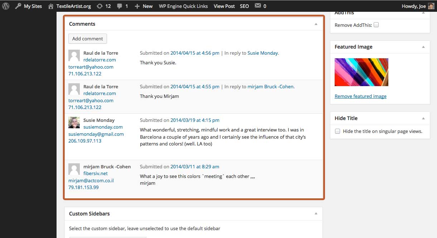Open the 12 pending updates
This screenshot has width=437, height=238.
pyautogui.click(x=103, y=6)
